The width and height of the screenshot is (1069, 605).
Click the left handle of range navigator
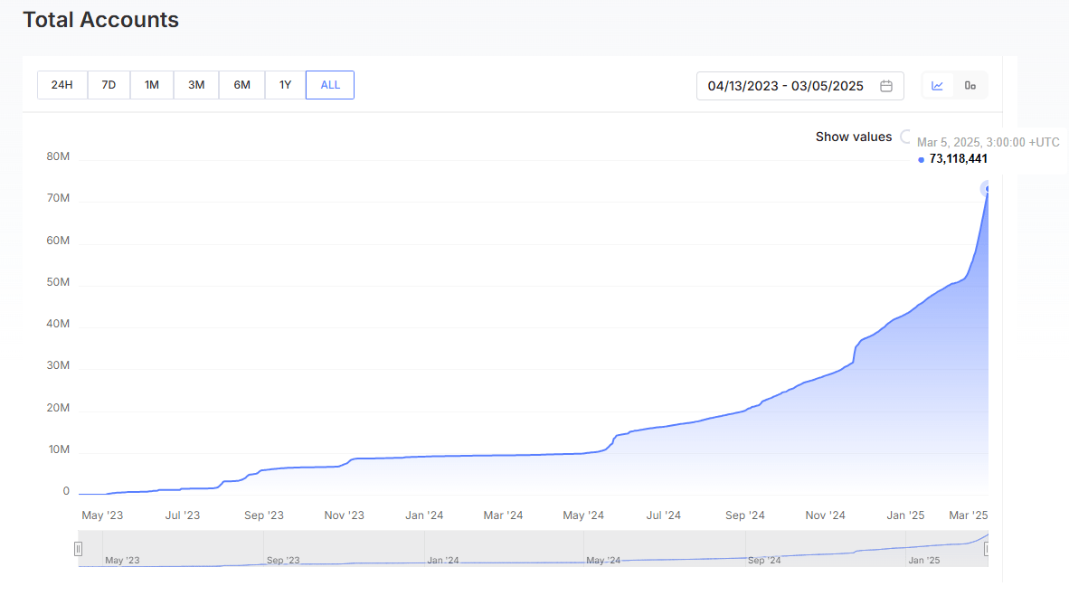(x=79, y=549)
